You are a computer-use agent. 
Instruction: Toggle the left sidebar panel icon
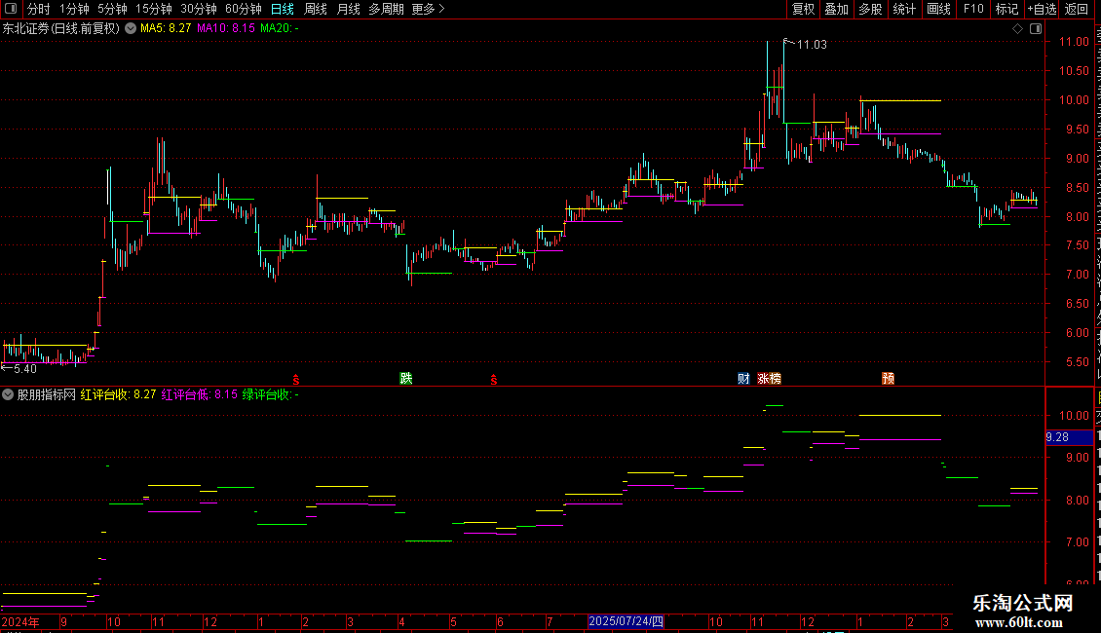point(11,9)
